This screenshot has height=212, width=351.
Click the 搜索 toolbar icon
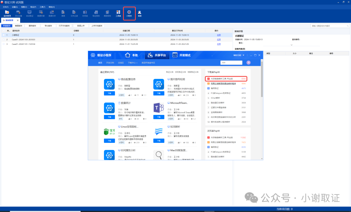click(x=63, y=14)
